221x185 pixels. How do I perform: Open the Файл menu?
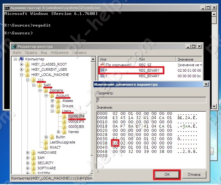17,53
